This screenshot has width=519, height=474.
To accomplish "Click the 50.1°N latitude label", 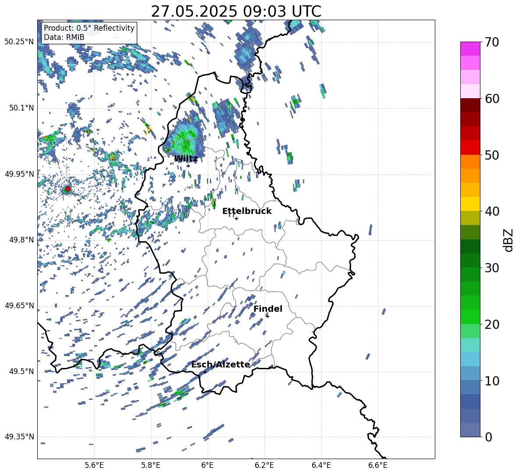I will (x=21, y=108).
